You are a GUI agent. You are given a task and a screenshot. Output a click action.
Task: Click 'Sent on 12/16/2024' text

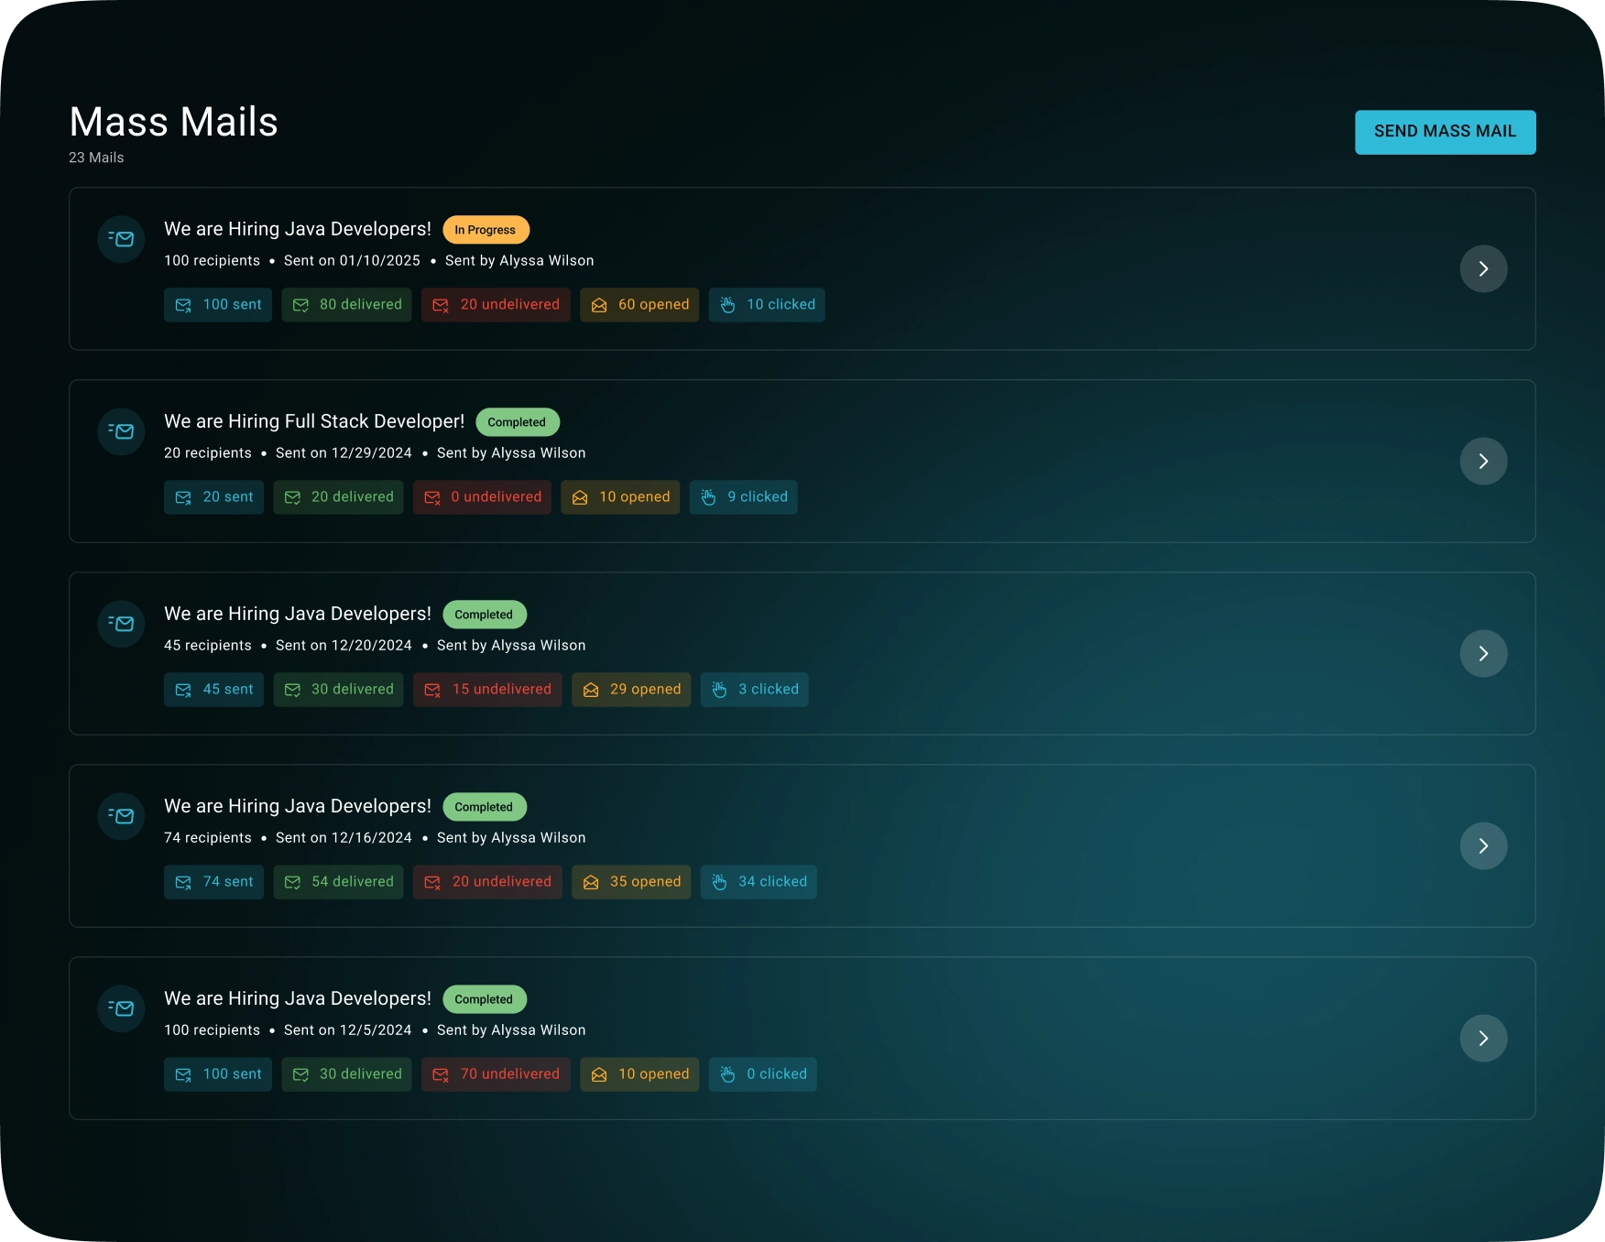[x=344, y=838]
